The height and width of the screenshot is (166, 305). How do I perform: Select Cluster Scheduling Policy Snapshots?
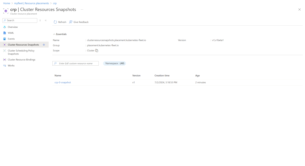click(x=21, y=52)
